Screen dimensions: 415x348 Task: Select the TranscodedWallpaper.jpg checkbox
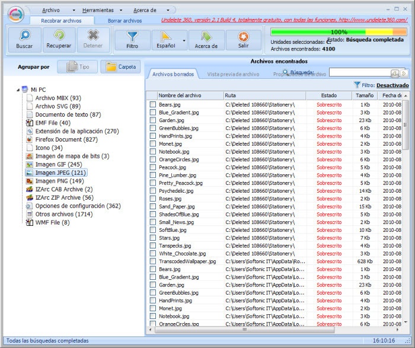(152, 261)
